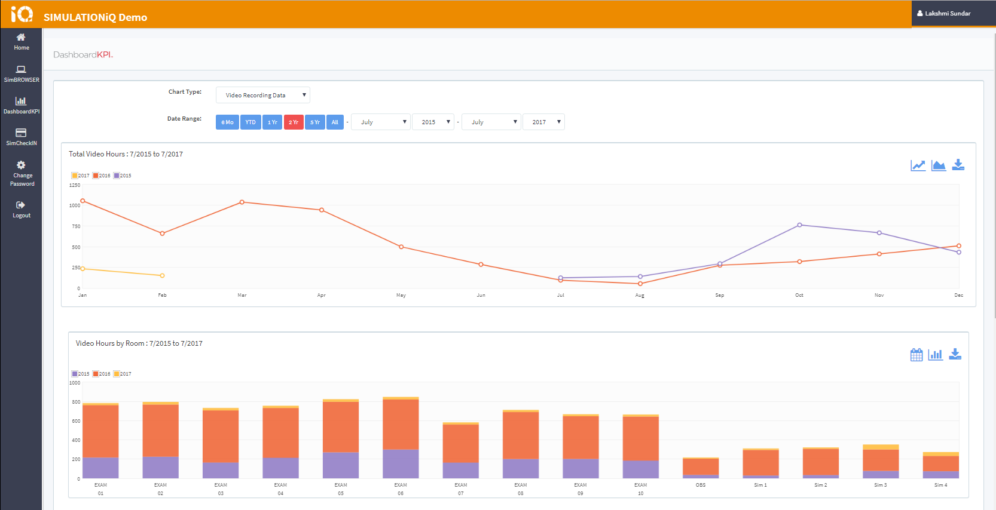Open SimBROWSER from the sidebar

[x=22, y=74]
